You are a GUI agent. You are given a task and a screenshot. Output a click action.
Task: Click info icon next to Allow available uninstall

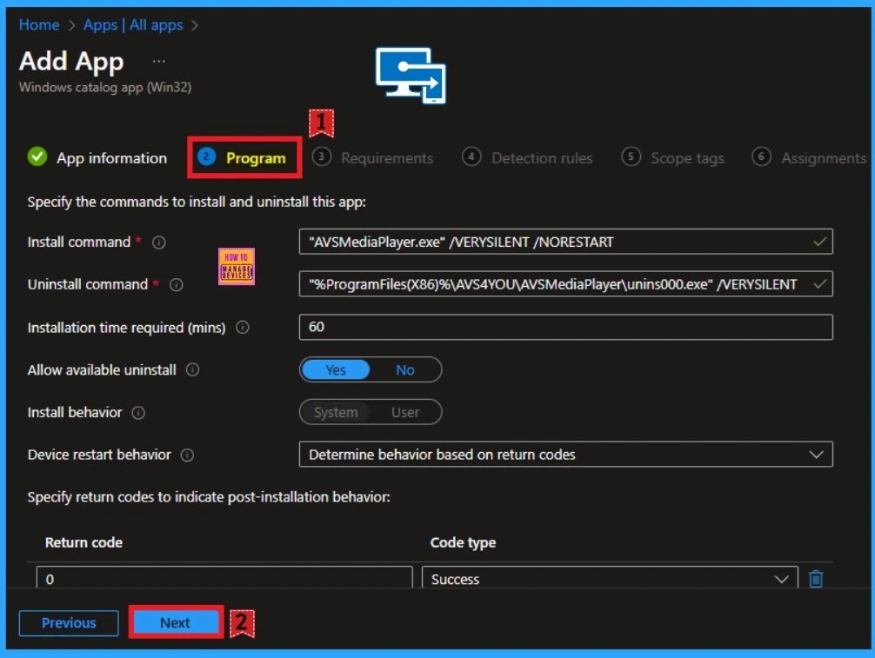[x=192, y=369]
